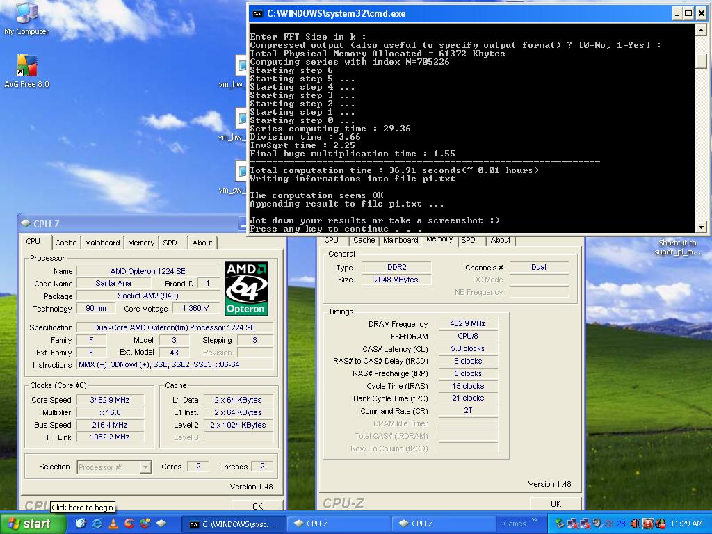The image size is (712, 534).
Task: Click the cmd.exe vertical scrollbar thumb
Action: click(x=701, y=61)
